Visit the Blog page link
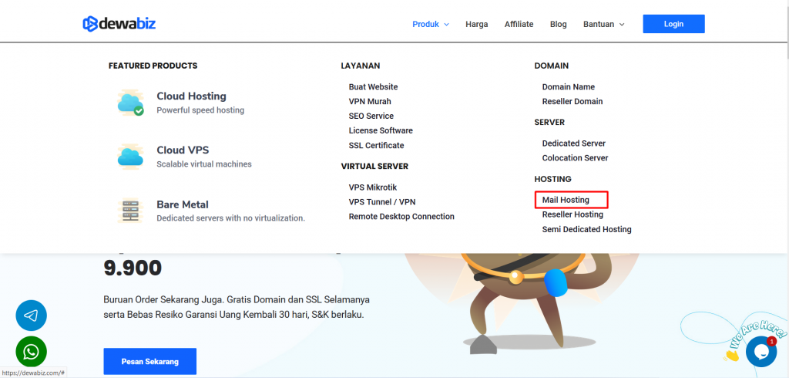 [x=558, y=24]
